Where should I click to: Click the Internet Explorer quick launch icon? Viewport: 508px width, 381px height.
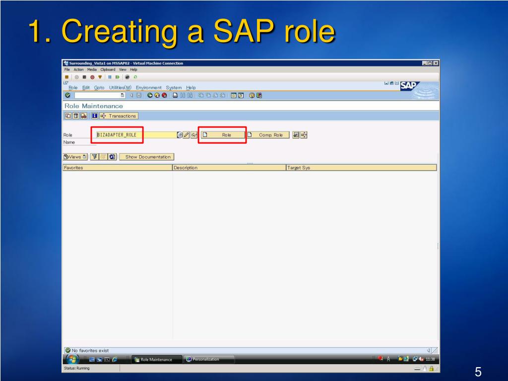[115, 359]
